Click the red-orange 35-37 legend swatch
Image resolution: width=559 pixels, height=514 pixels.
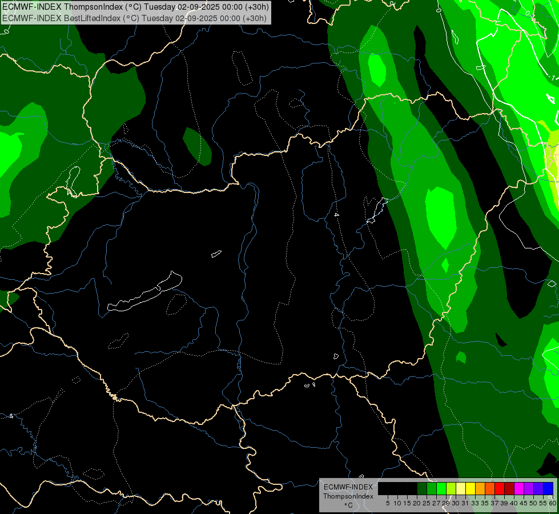point(490,489)
